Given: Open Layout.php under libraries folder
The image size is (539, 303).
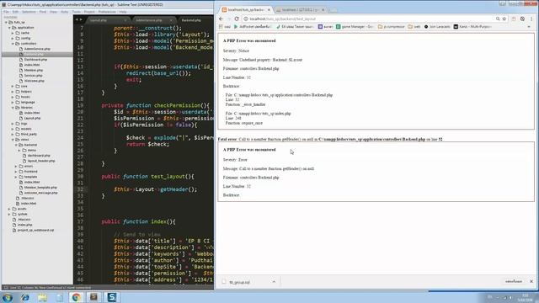Looking at the screenshot, I should 32,118.
